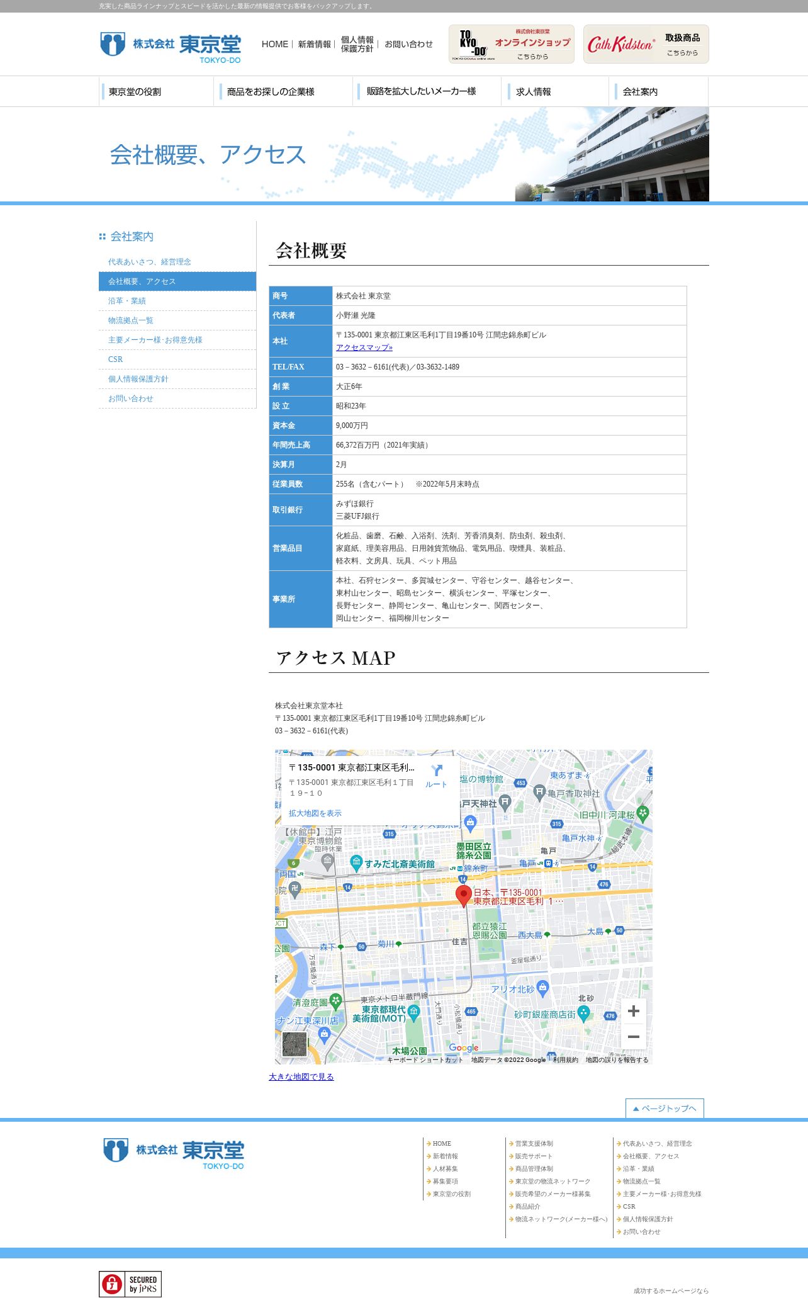The image size is (808, 1298).
Task: Go to HOME in the top navigation
Action: [275, 44]
